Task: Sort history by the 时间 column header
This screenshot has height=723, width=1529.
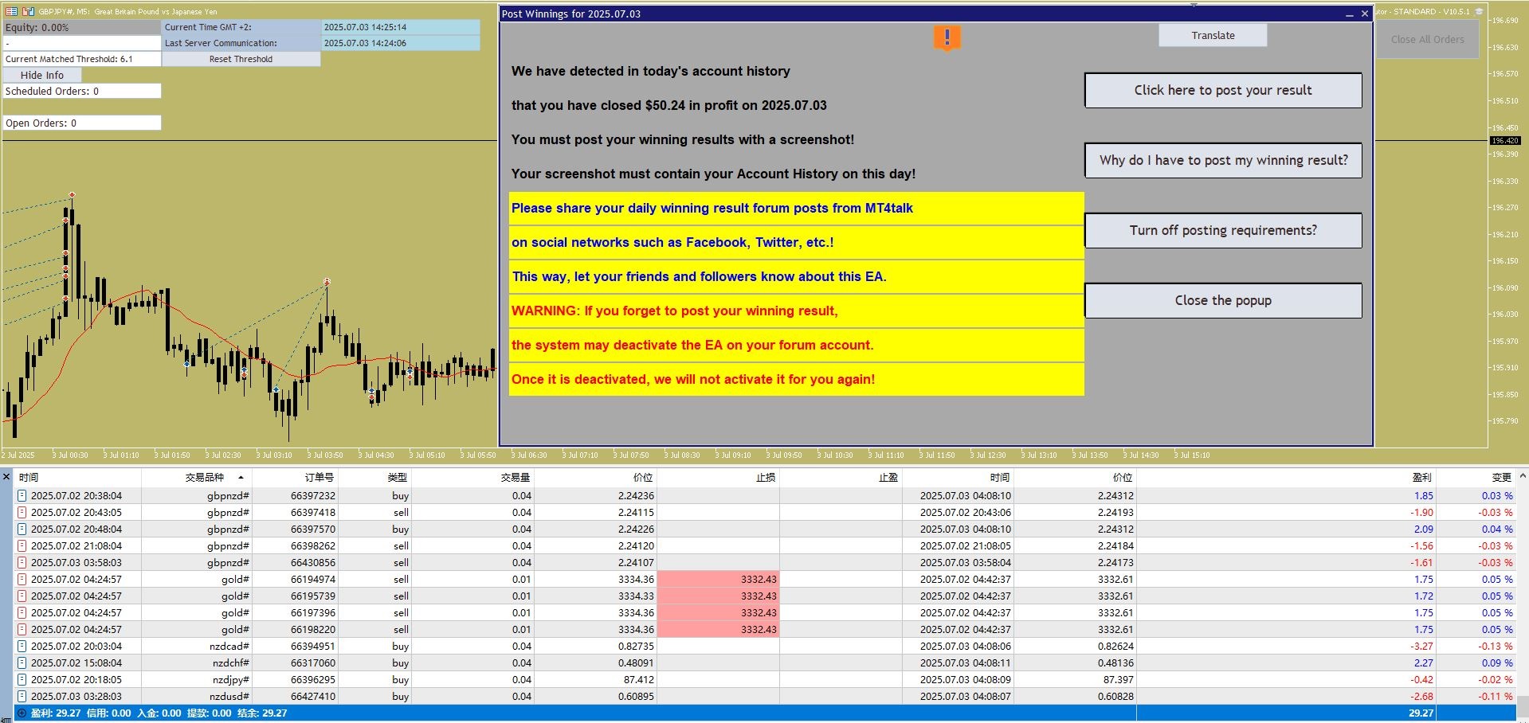Action: coord(29,478)
